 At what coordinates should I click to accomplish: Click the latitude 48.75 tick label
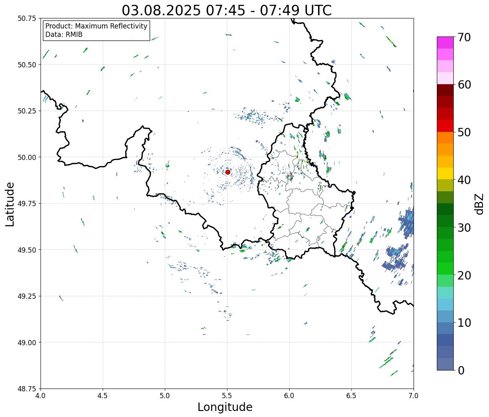coord(27,389)
